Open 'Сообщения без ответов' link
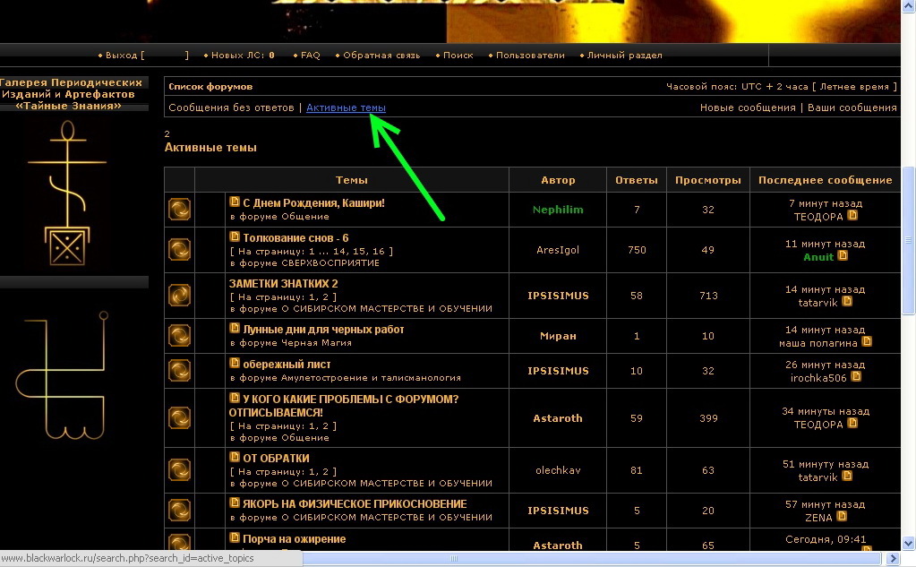The image size is (916, 567). coord(231,107)
